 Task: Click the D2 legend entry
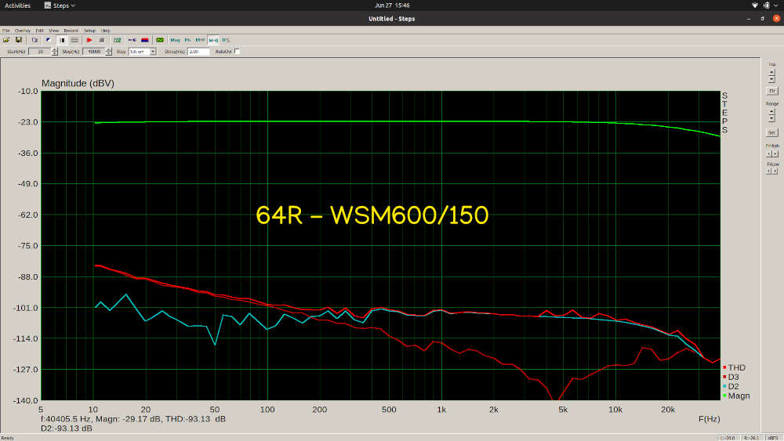731,387
